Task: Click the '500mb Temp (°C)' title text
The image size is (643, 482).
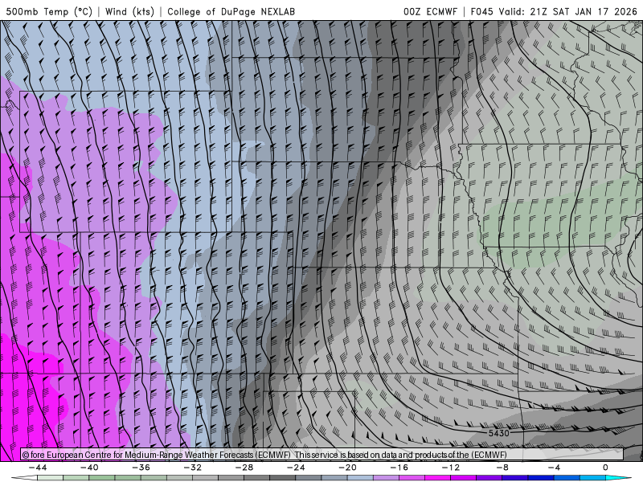Action: click(49, 11)
